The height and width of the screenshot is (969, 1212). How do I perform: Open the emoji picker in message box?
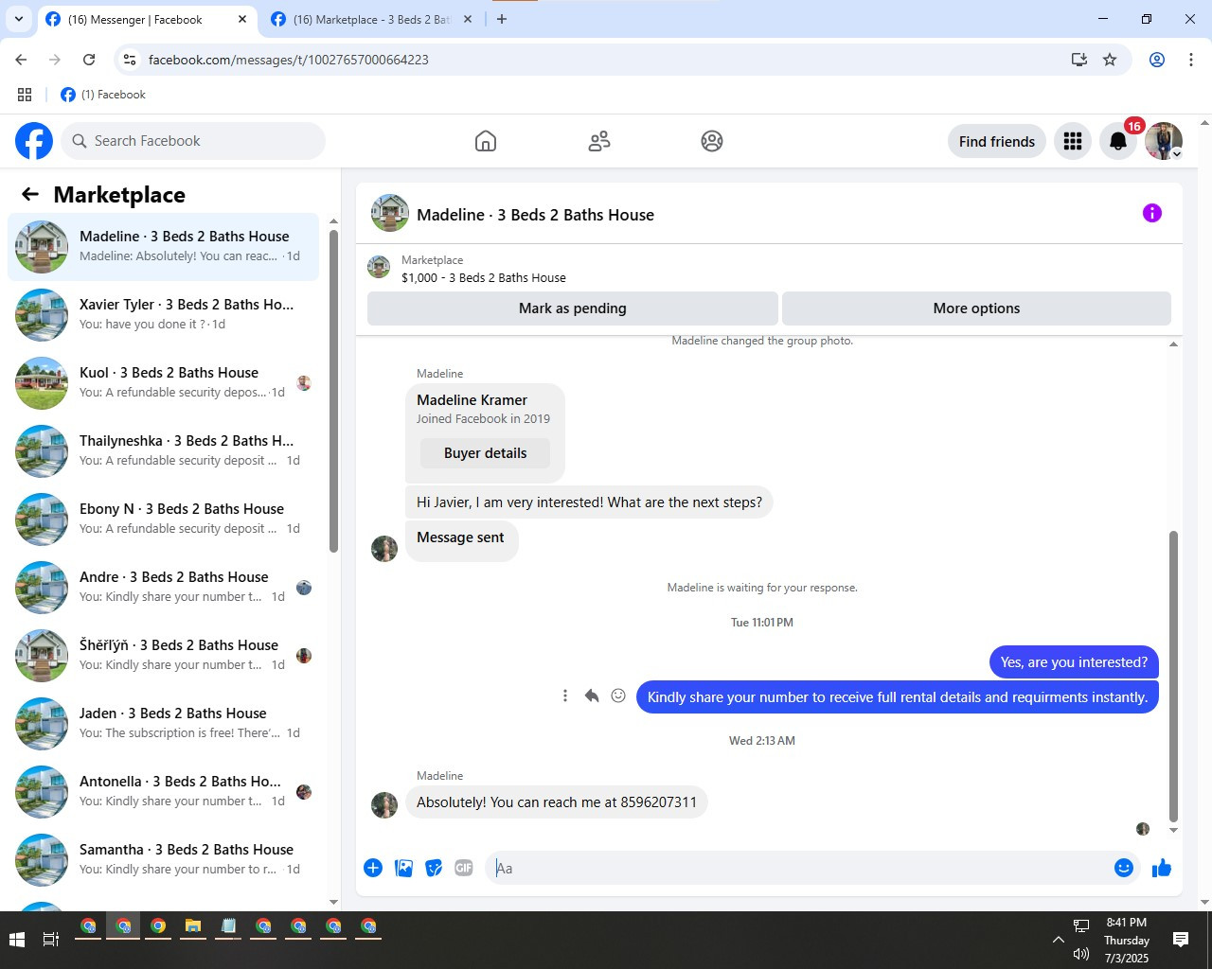pos(1124,868)
